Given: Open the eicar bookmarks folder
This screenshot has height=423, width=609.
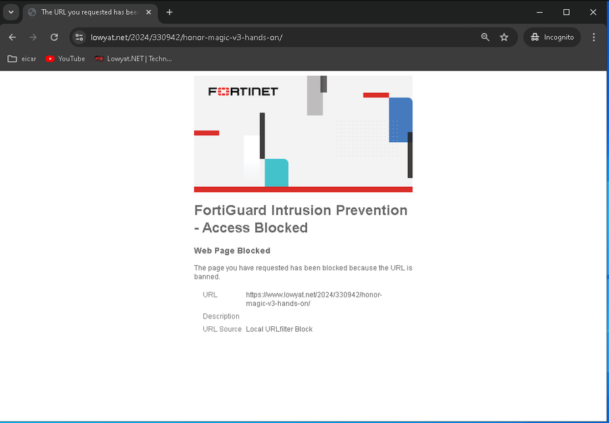Looking at the screenshot, I should point(22,59).
